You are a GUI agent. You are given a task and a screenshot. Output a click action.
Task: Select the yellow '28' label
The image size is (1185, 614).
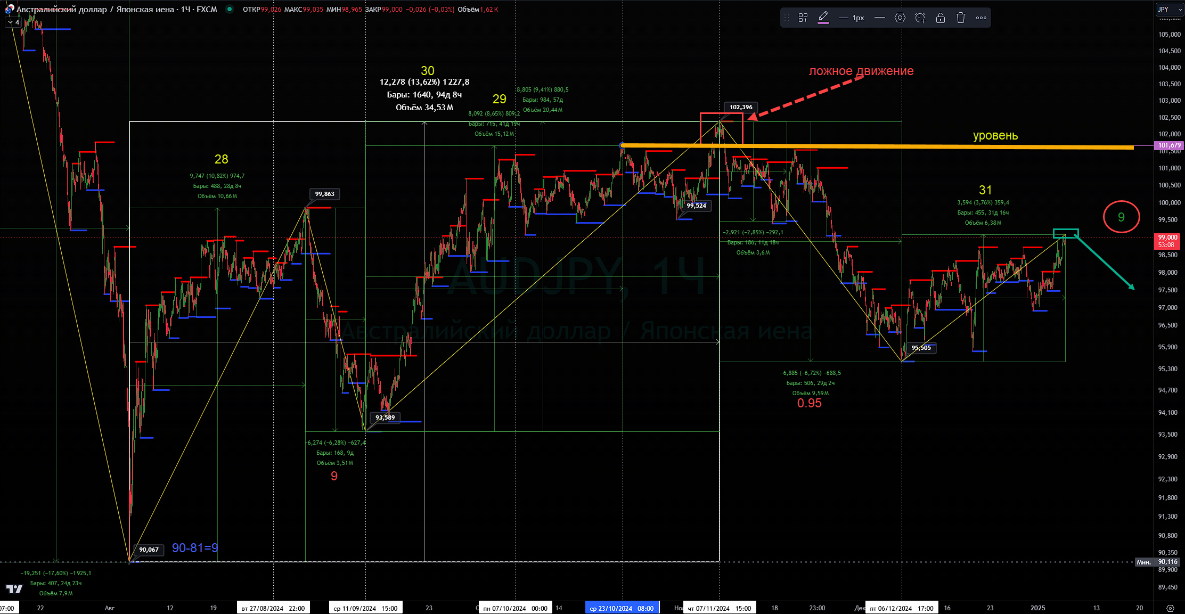pos(221,159)
